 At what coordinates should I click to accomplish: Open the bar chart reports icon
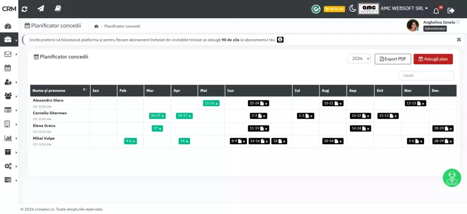tap(8, 138)
